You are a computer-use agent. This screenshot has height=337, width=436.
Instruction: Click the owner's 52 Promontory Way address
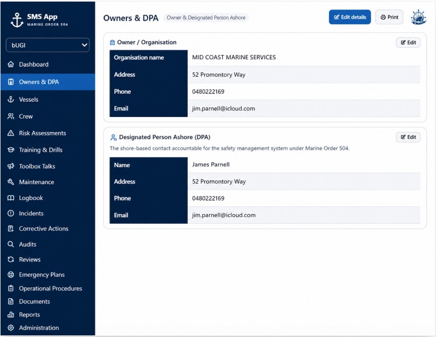tap(219, 75)
